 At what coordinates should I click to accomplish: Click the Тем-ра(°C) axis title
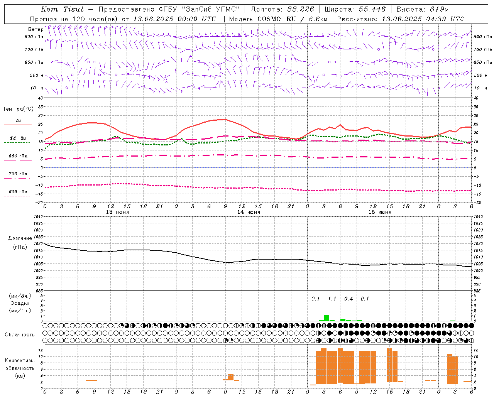click(18, 109)
